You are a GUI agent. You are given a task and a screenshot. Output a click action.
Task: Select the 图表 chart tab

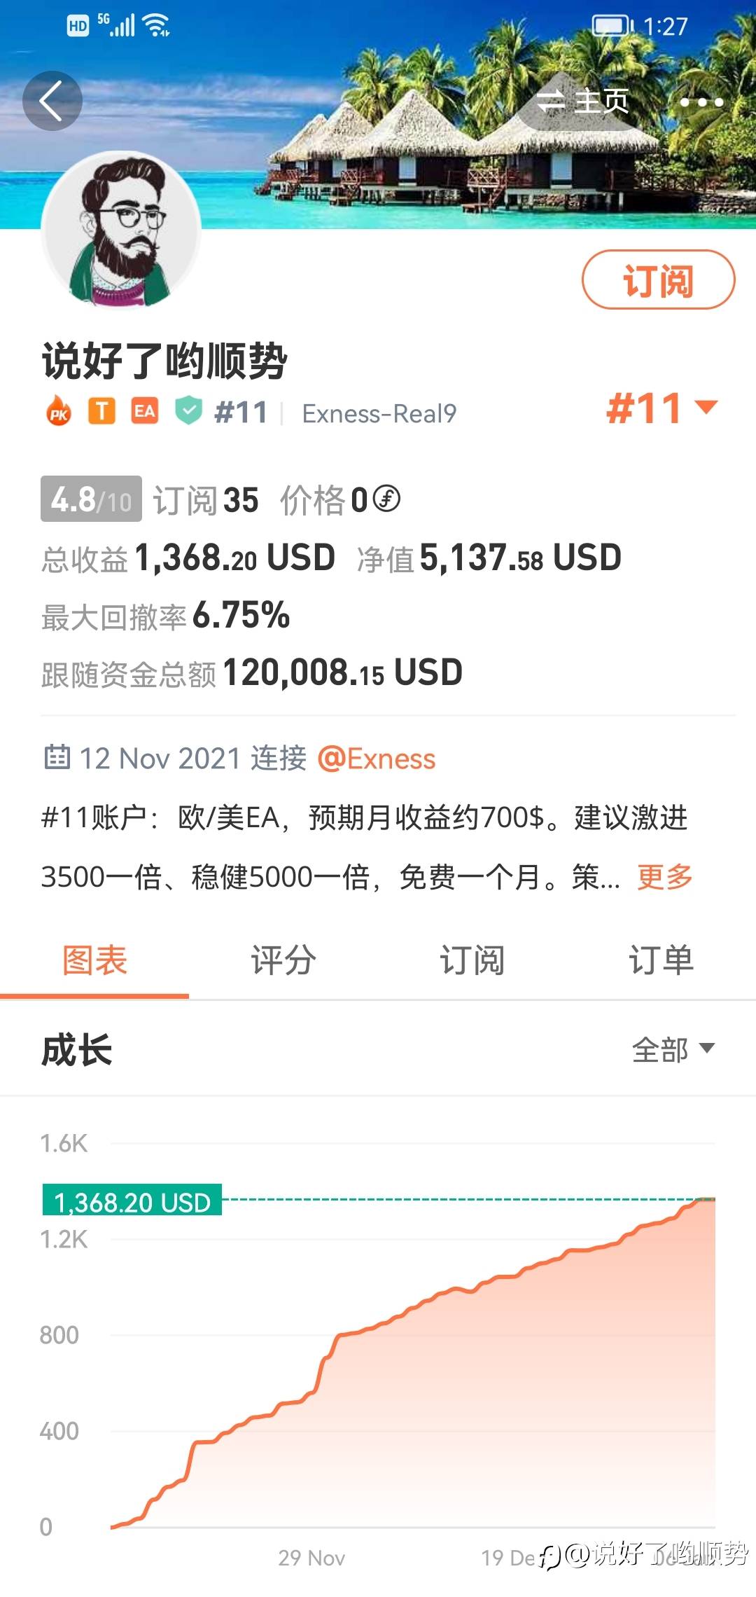click(94, 960)
